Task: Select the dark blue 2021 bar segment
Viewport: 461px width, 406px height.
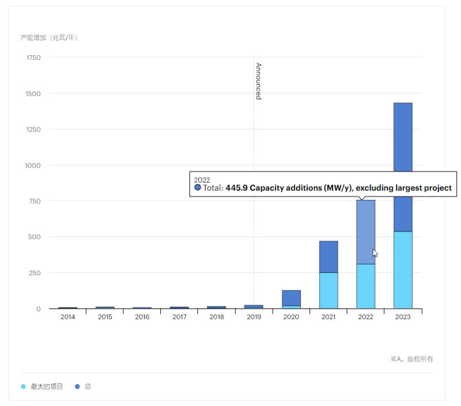Action: click(x=328, y=257)
